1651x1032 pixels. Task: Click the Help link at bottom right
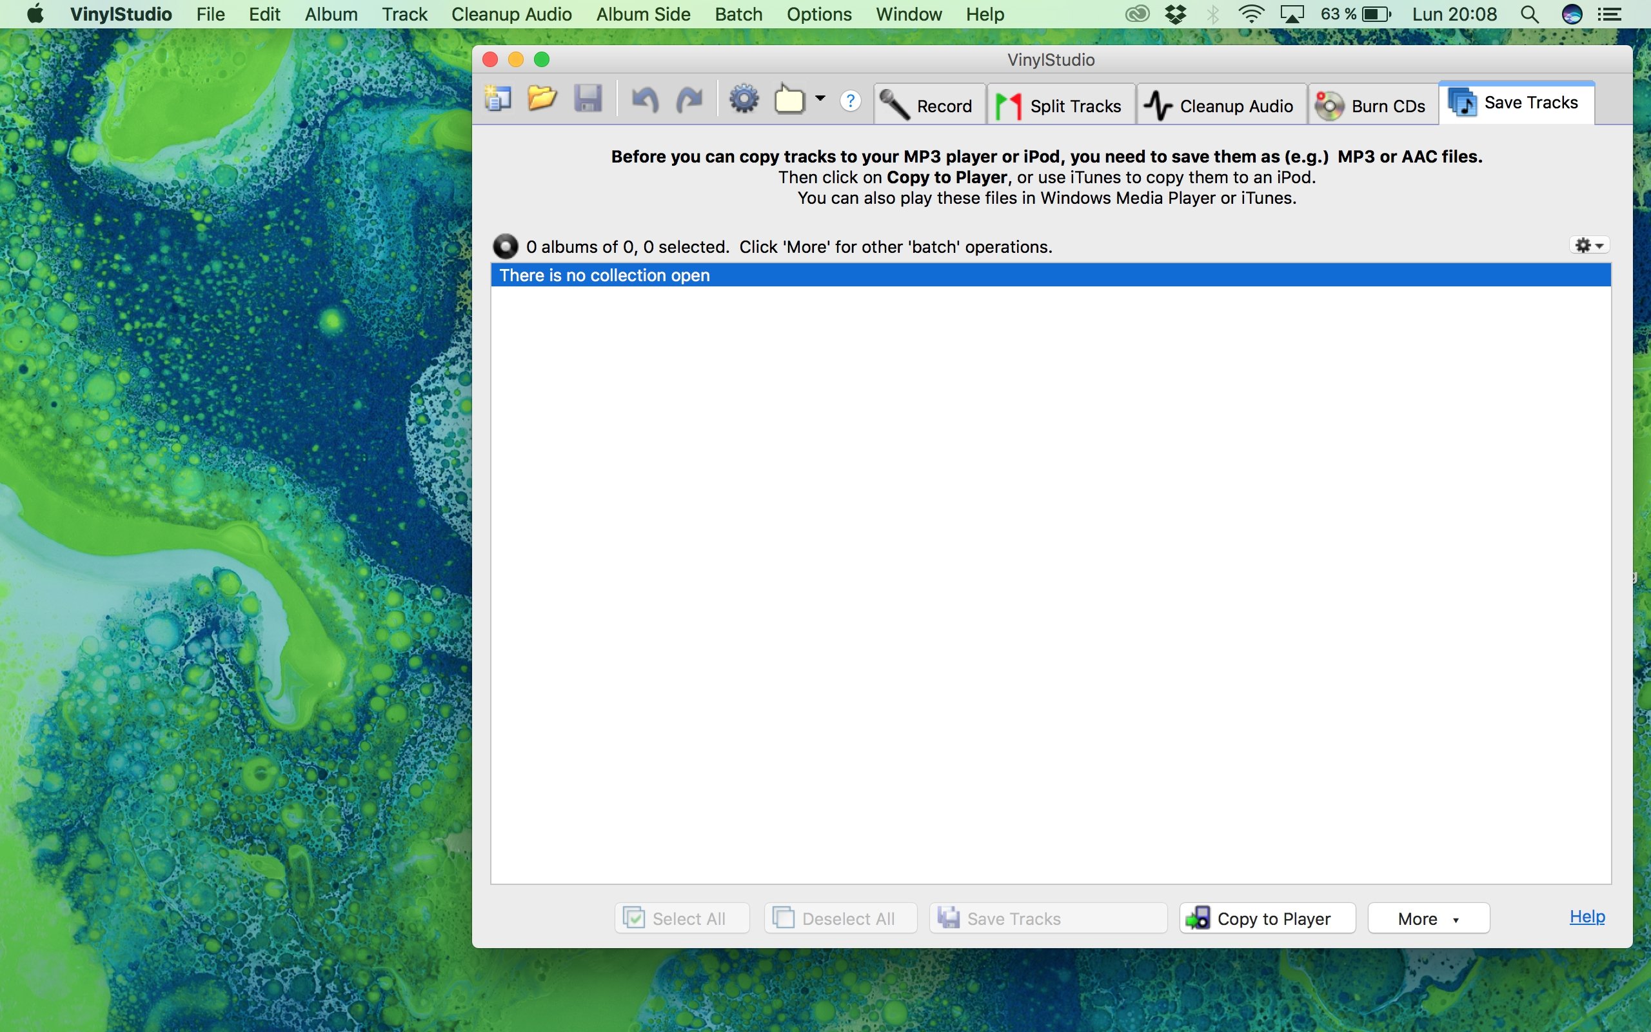point(1587,915)
